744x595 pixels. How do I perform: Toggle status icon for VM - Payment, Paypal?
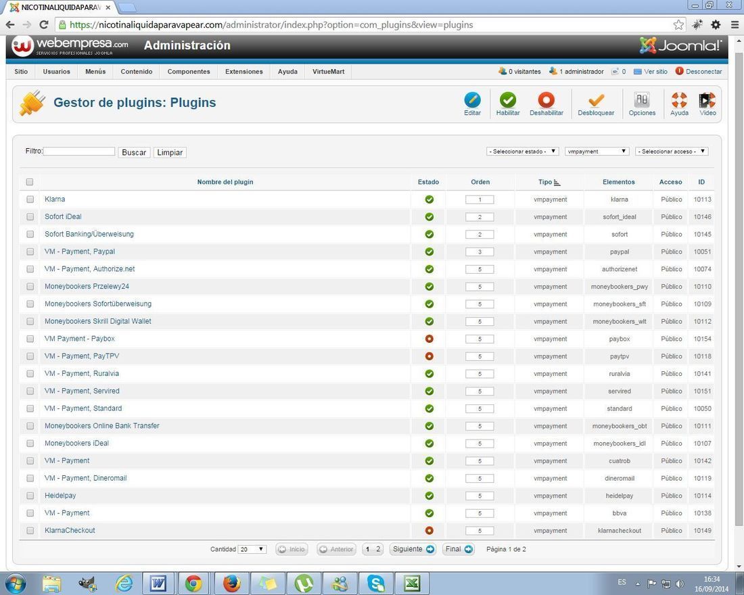click(429, 252)
